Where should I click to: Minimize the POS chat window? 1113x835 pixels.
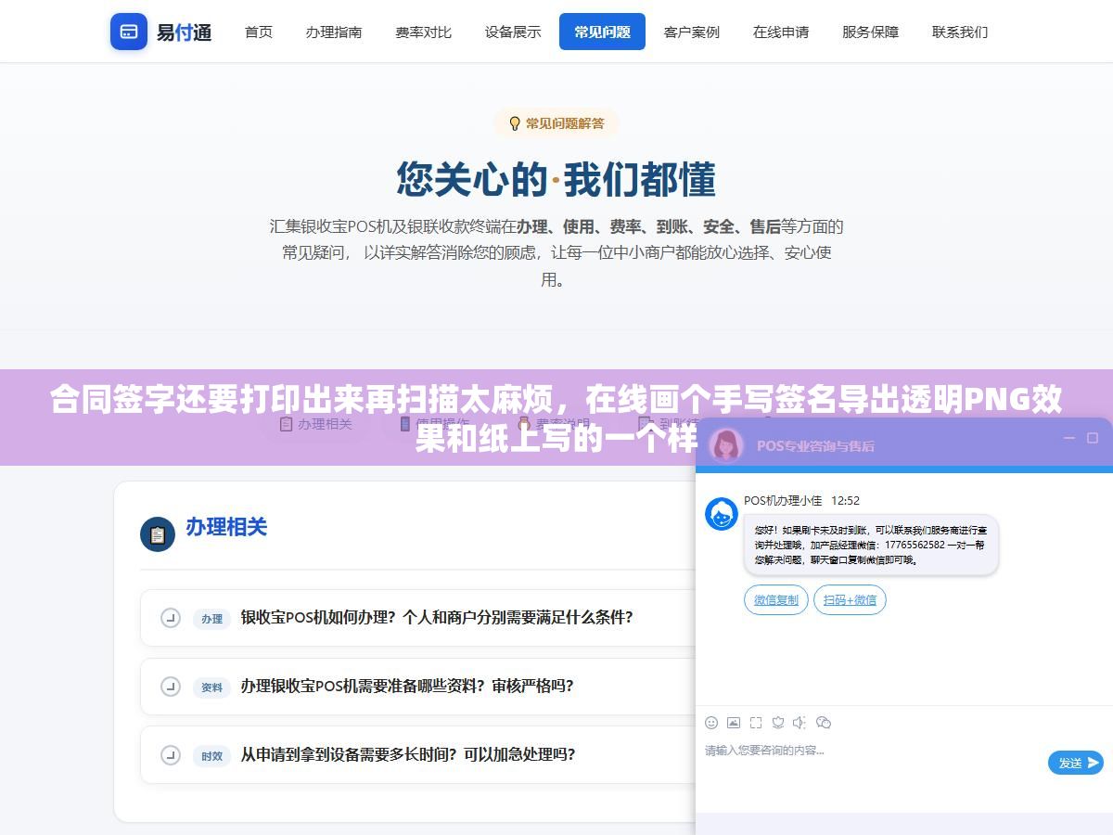pyautogui.click(x=1069, y=438)
